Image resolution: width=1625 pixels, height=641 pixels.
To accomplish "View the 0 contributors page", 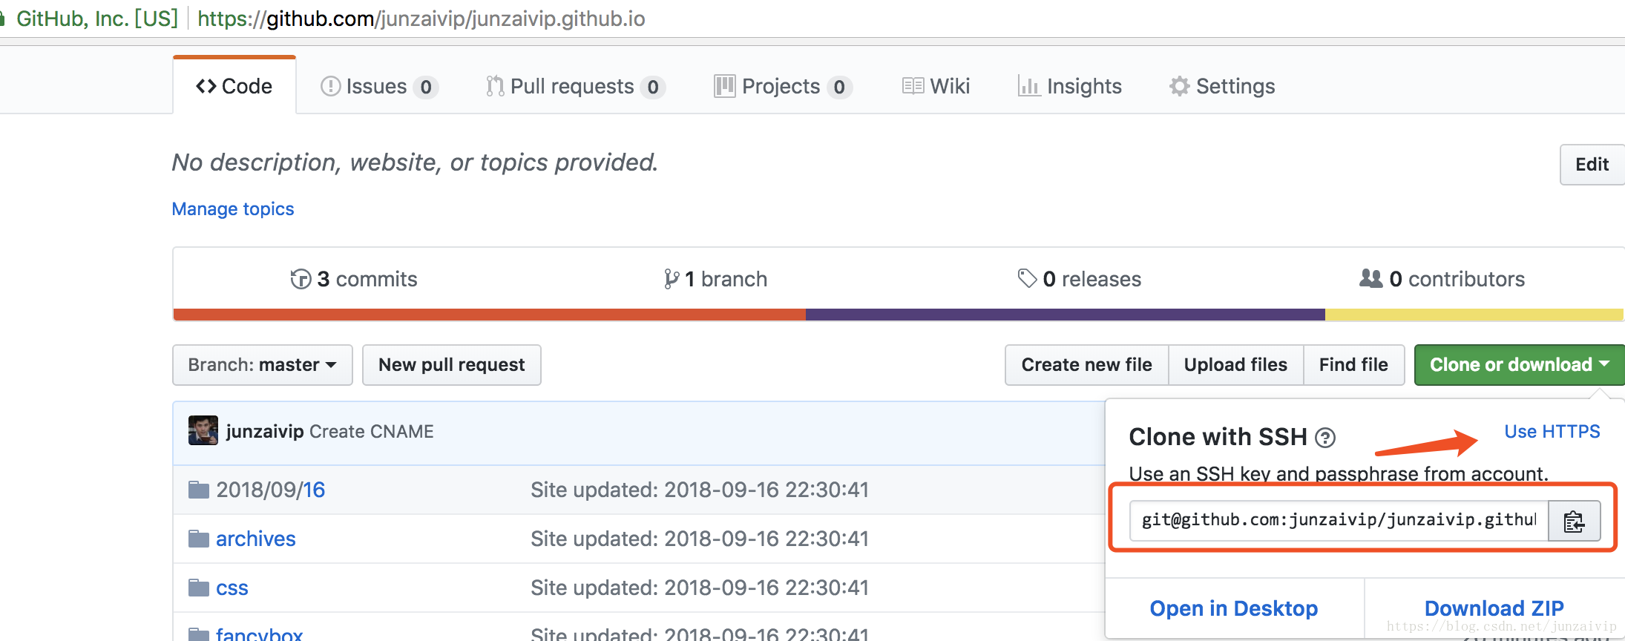I will [1442, 279].
